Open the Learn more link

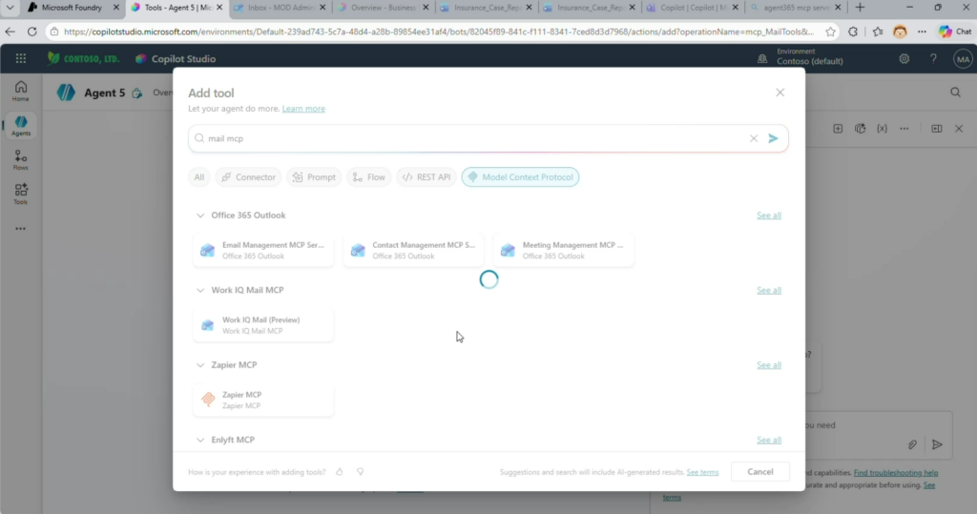click(303, 109)
